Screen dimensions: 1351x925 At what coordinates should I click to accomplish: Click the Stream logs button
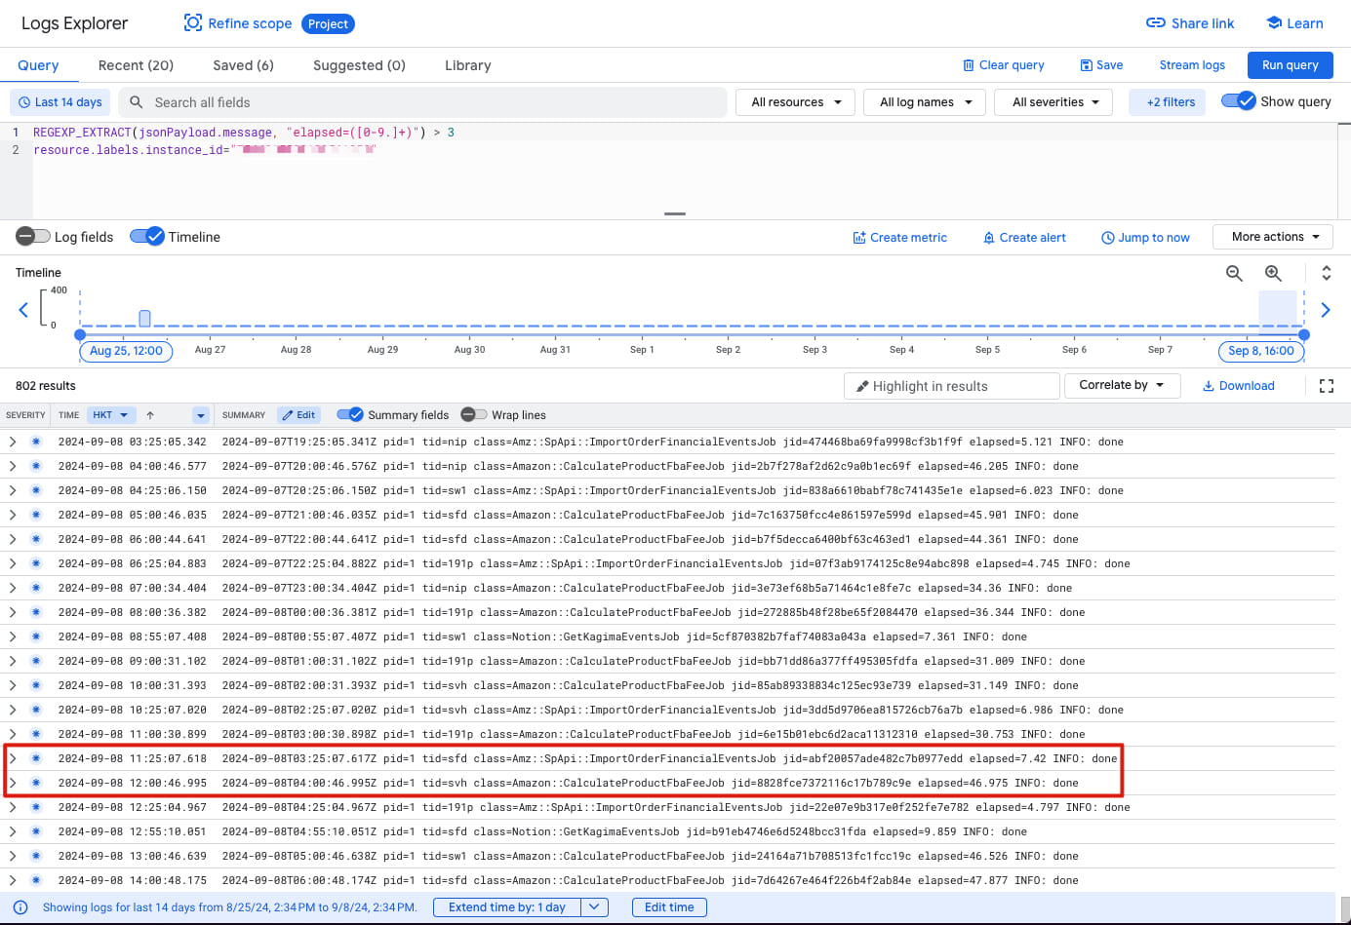click(x=1192, y=65)
